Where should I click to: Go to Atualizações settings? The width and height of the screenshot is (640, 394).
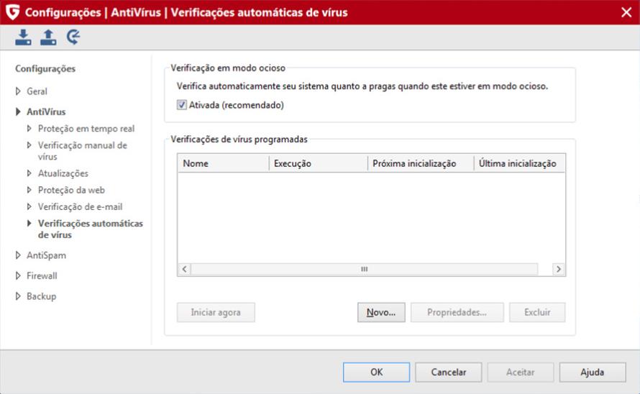(63, 173)
